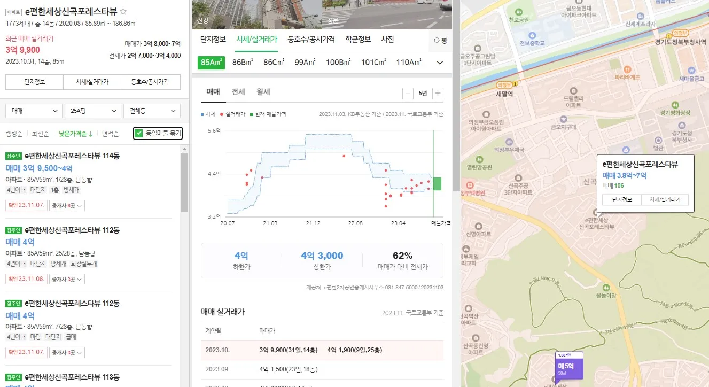Click the listing list scrollbar
This screenshot has height=387, width=709.
(x=184, y=182)
